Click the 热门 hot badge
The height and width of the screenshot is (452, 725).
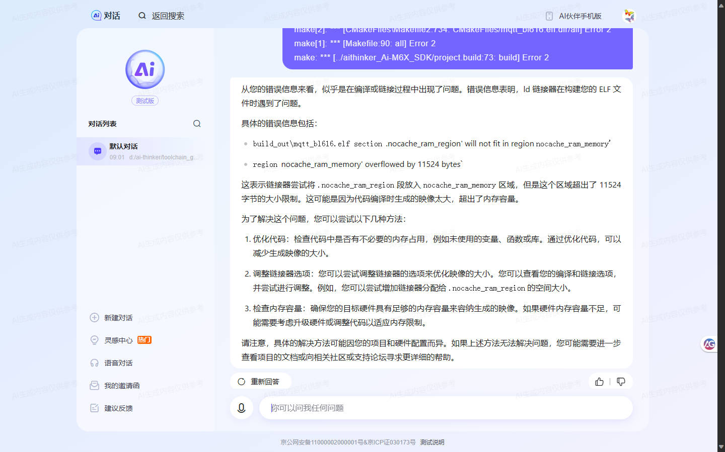[144, 340]
